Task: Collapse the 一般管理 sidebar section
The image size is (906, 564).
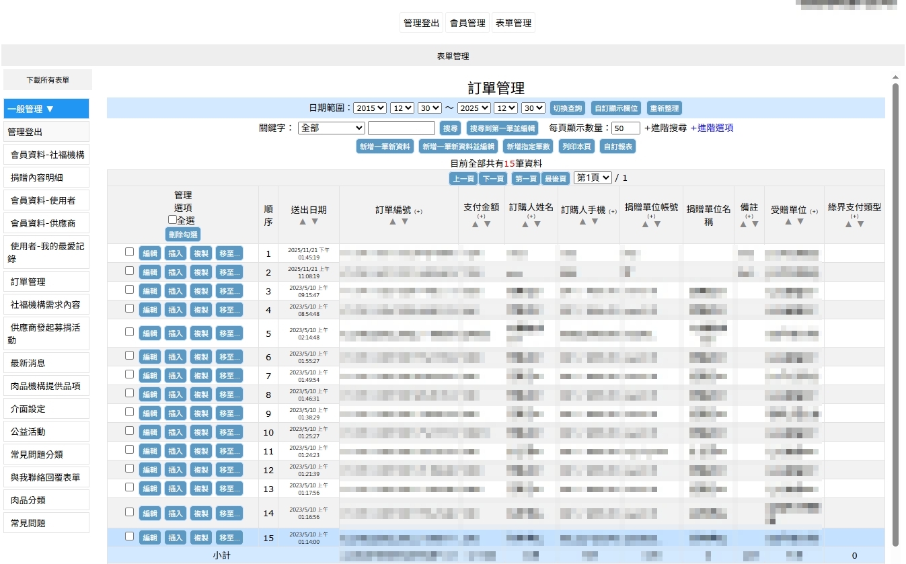Action: tap(46, 109)
